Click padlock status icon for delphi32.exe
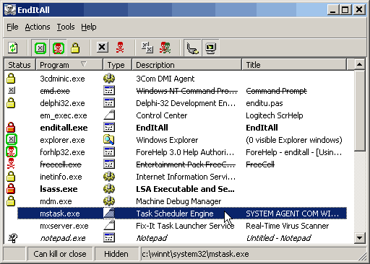 click(x=11, y=103)
